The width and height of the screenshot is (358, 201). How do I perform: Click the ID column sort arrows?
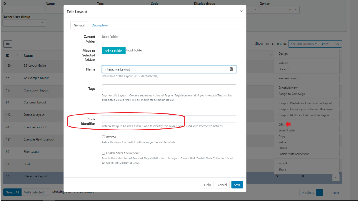[x=18, y=56]
